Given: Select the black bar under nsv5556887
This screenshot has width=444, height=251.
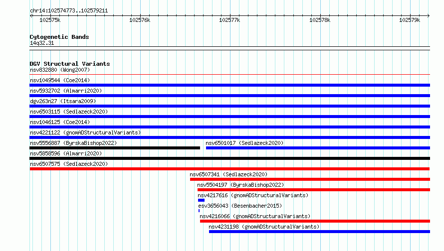Looking at the screenshot, I should click(x=115, y=148).
